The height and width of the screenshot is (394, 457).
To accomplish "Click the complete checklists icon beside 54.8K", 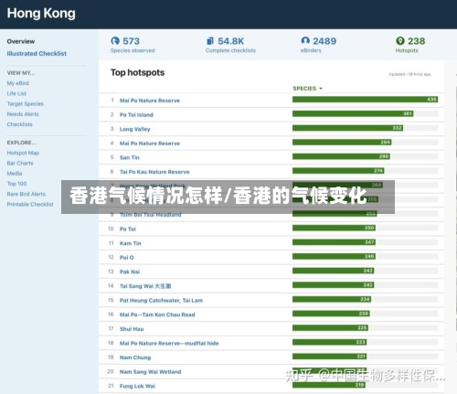I will pos(210,41).
